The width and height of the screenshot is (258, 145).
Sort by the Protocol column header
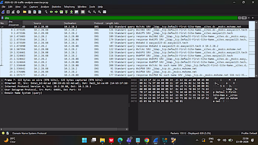(99, 23)
